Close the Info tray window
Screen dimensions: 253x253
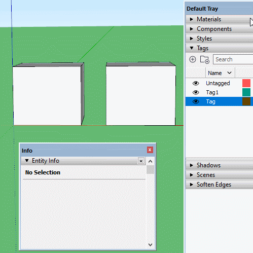click(x=150, y=150)
